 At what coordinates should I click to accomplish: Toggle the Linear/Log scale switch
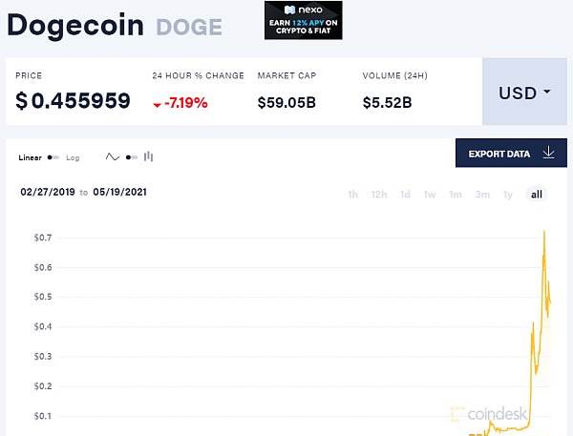point(53,157)
